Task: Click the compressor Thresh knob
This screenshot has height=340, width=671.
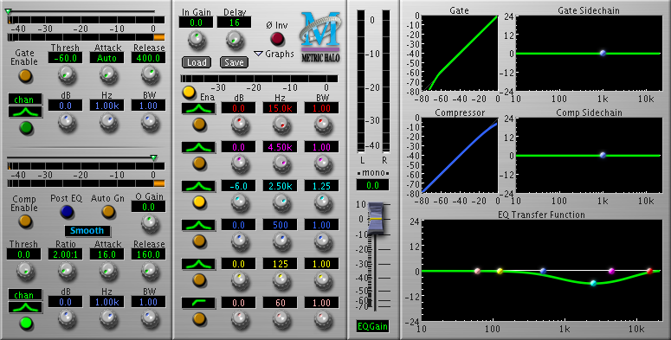Action: click(x=25, y=271)
